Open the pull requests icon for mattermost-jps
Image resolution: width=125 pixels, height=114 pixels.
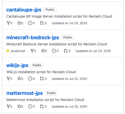click(x=42, y=106)
